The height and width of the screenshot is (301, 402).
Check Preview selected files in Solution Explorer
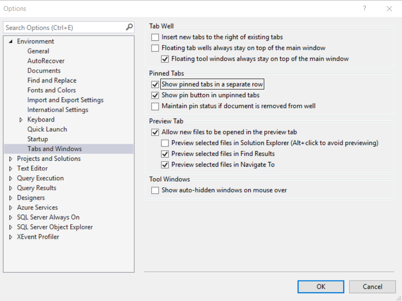pos(165,143)
